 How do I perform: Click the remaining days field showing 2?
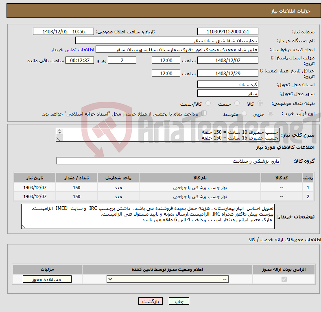(122, 60)
